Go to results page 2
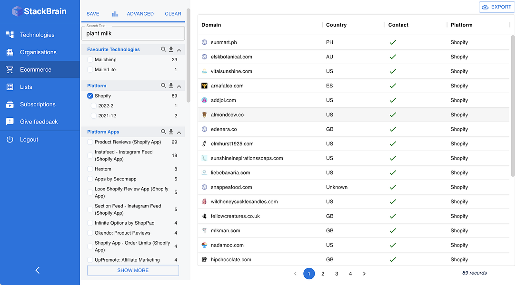Image resolution: width=517 pixels, height=285 pixels. (x=323, y=274)
